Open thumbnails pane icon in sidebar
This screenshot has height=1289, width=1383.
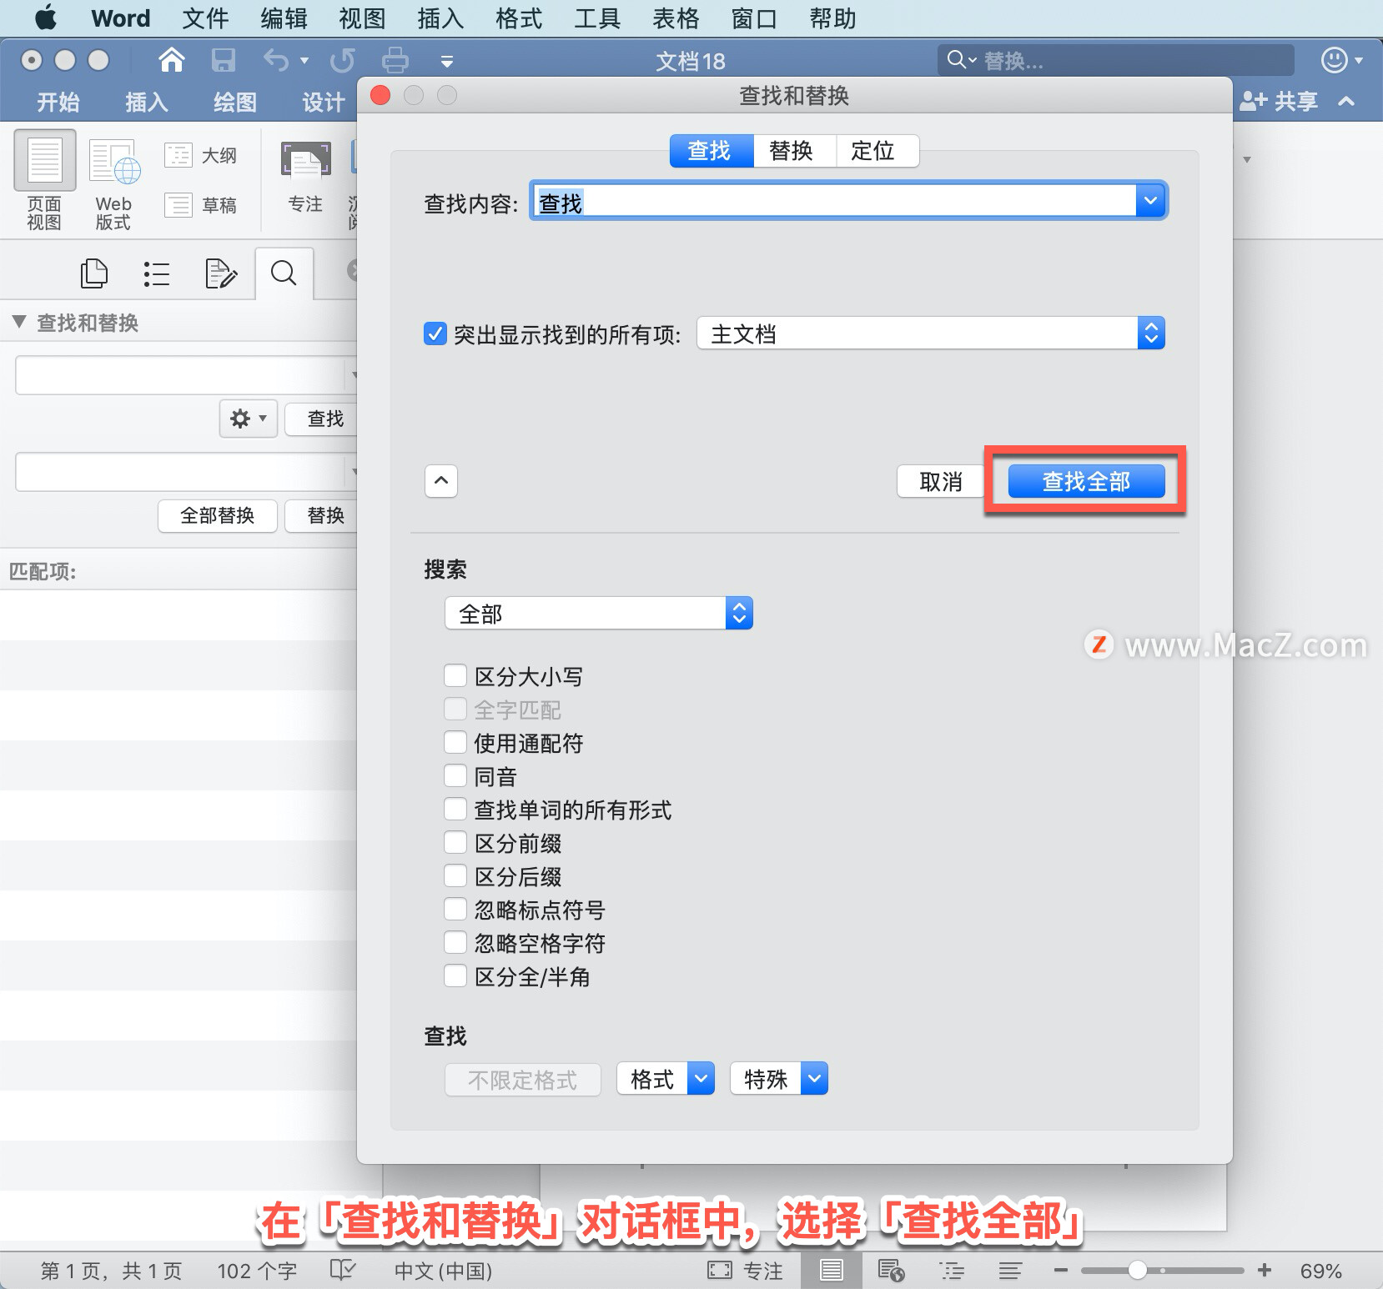(93, 273)
